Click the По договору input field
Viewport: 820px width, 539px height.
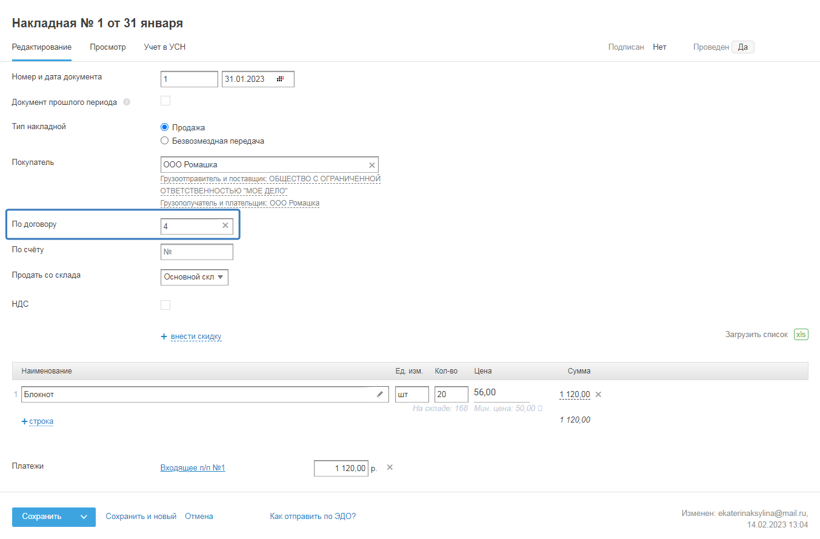pyautogui.click(x=197, y=226)
